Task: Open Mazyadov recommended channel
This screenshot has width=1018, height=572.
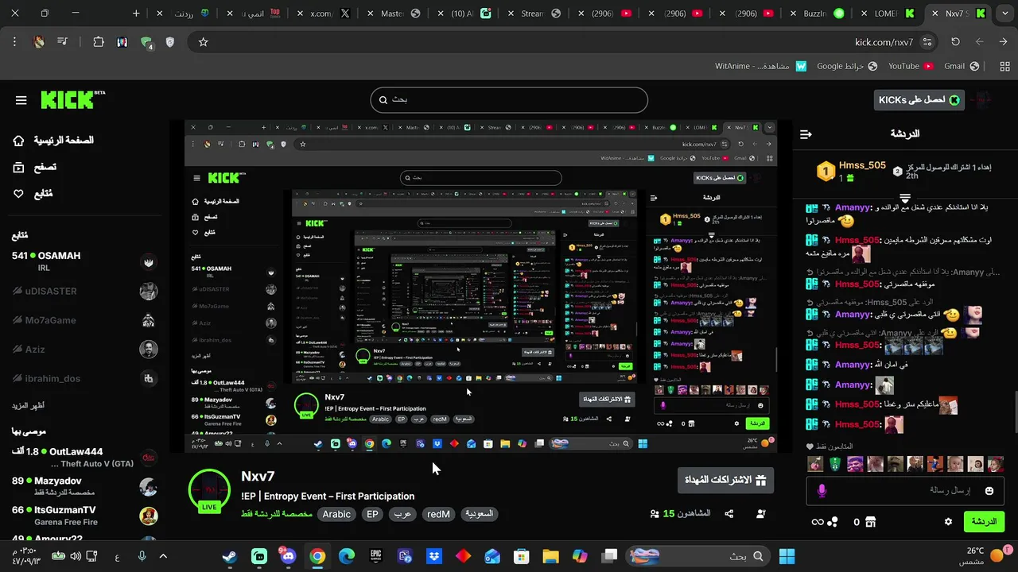Action: (84, 486)
